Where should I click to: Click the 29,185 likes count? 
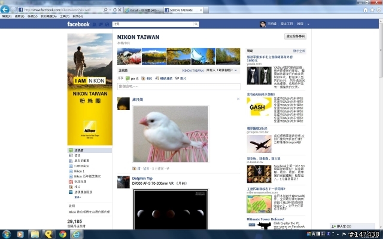click(x=74, y=222)
